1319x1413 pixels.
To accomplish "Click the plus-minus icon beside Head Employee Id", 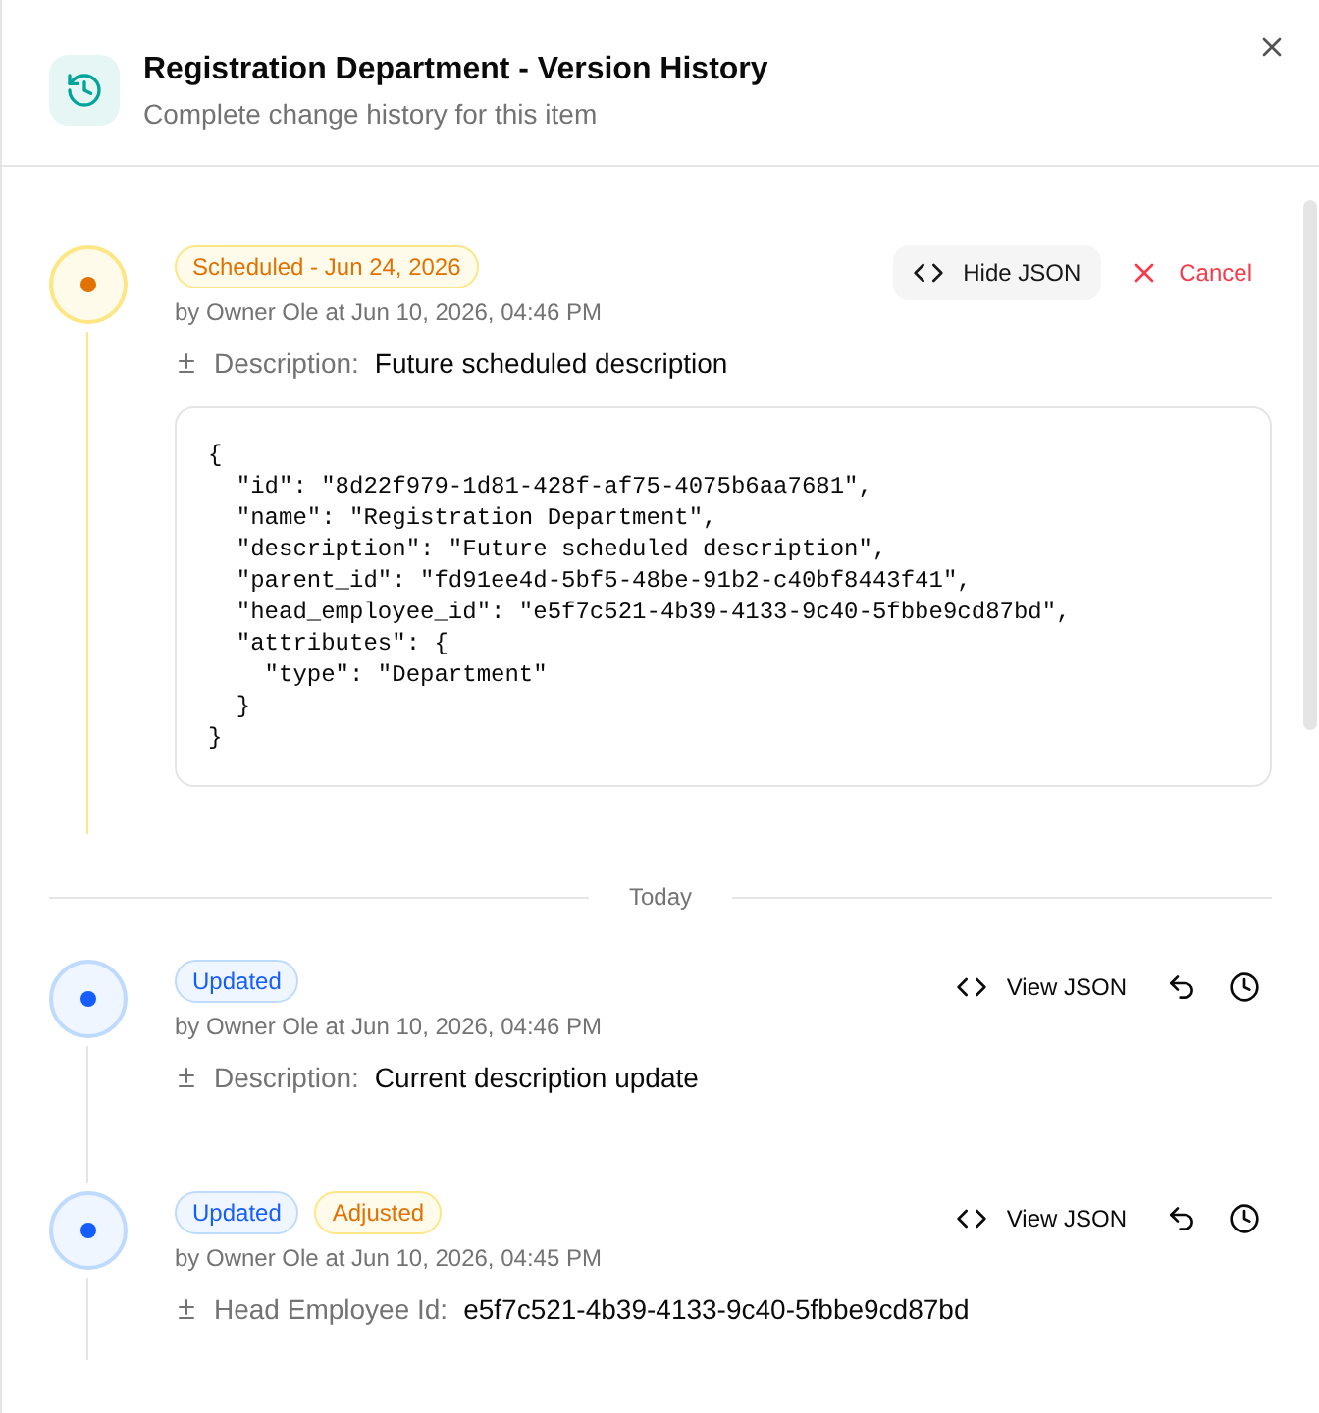I will [186, 1310].
